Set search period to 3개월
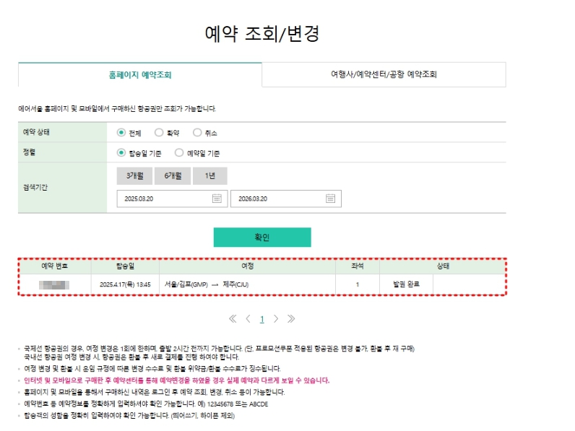The height and width of the screenshot is (431, 575). (x=134, y=176)
